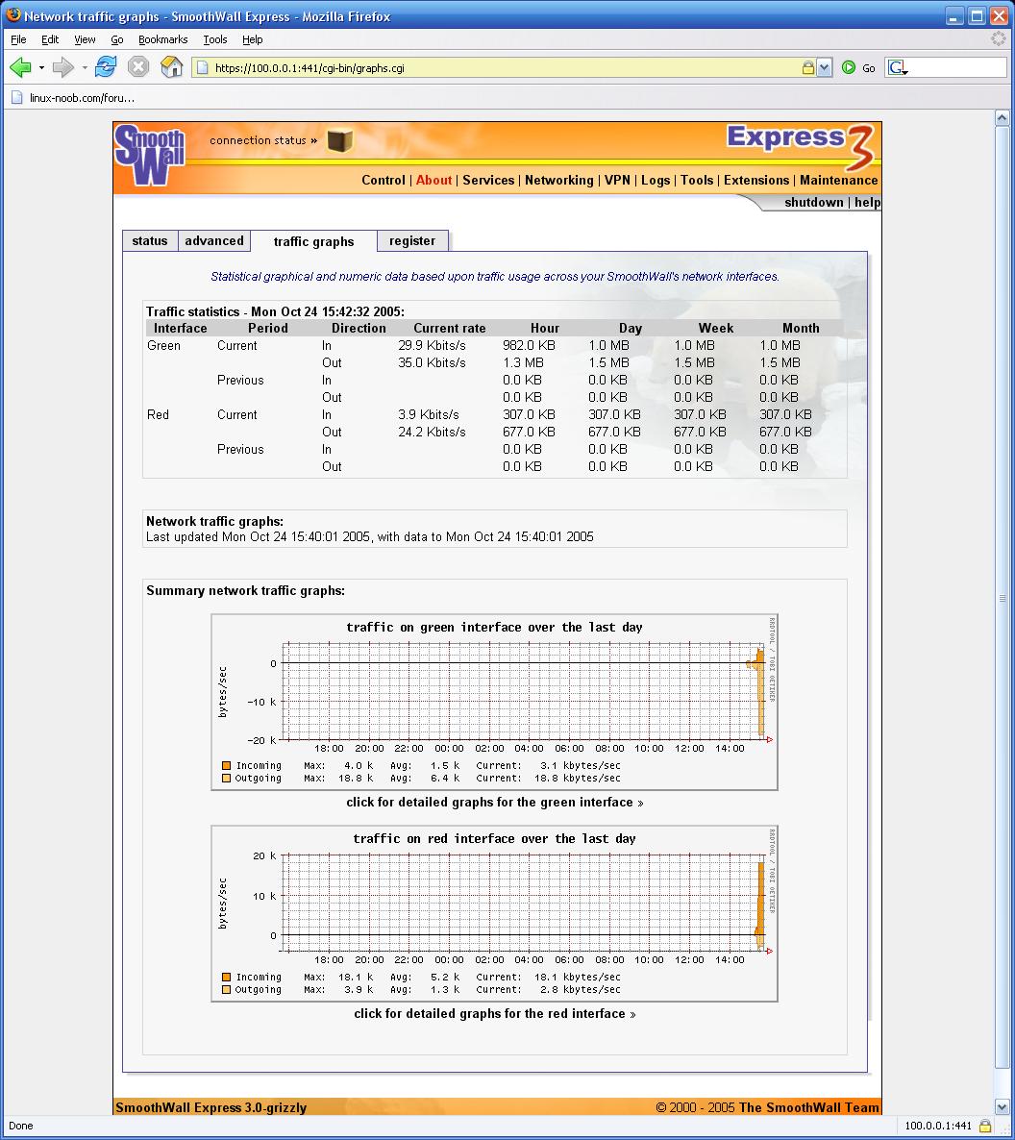Switch to the advanced tab

(214, 240)
